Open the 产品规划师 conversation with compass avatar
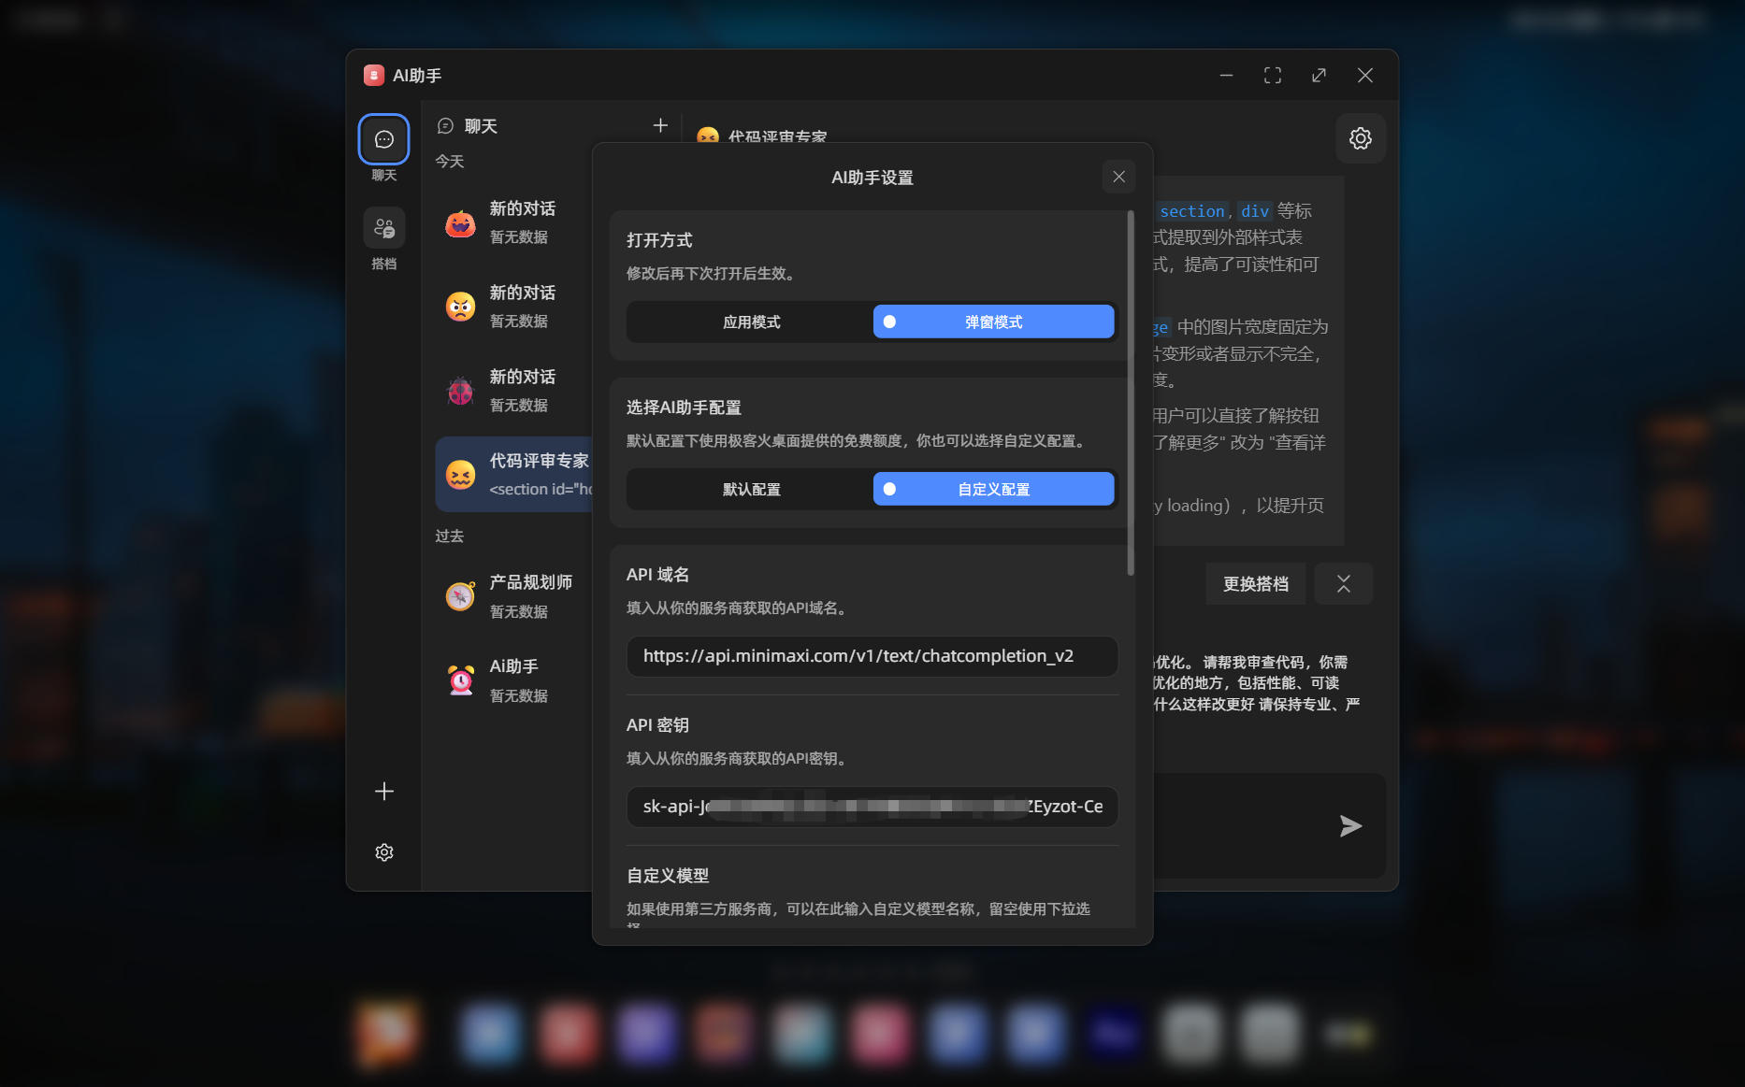 (524, 595)
